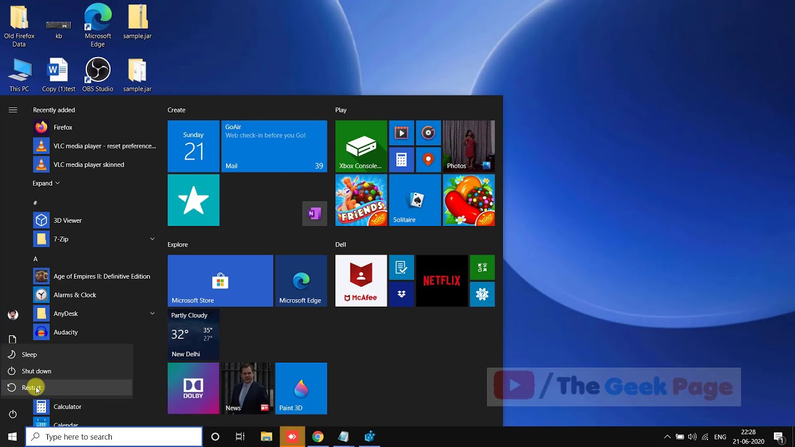Click the Power button in Start menu
The width and height of the screenshot is (795, 447).
tap(12, 413)
